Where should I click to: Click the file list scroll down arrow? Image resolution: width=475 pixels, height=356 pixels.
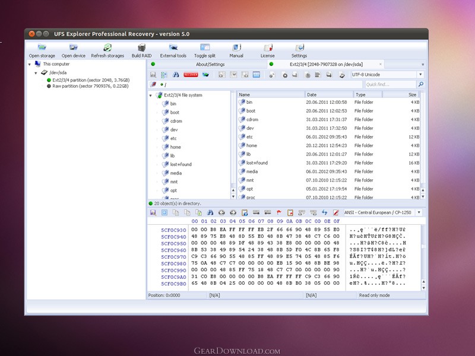(x=423, y=196)
